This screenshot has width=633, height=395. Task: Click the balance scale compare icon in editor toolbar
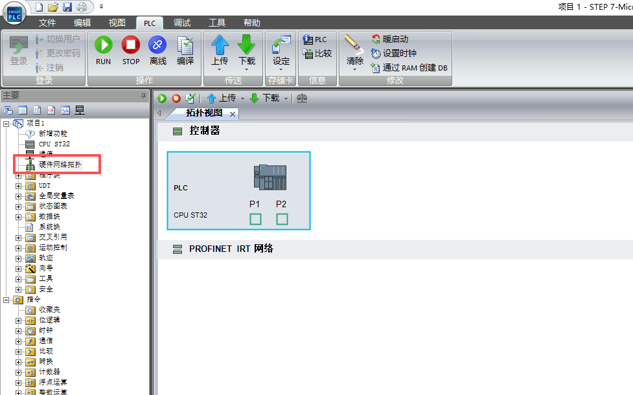302,98
